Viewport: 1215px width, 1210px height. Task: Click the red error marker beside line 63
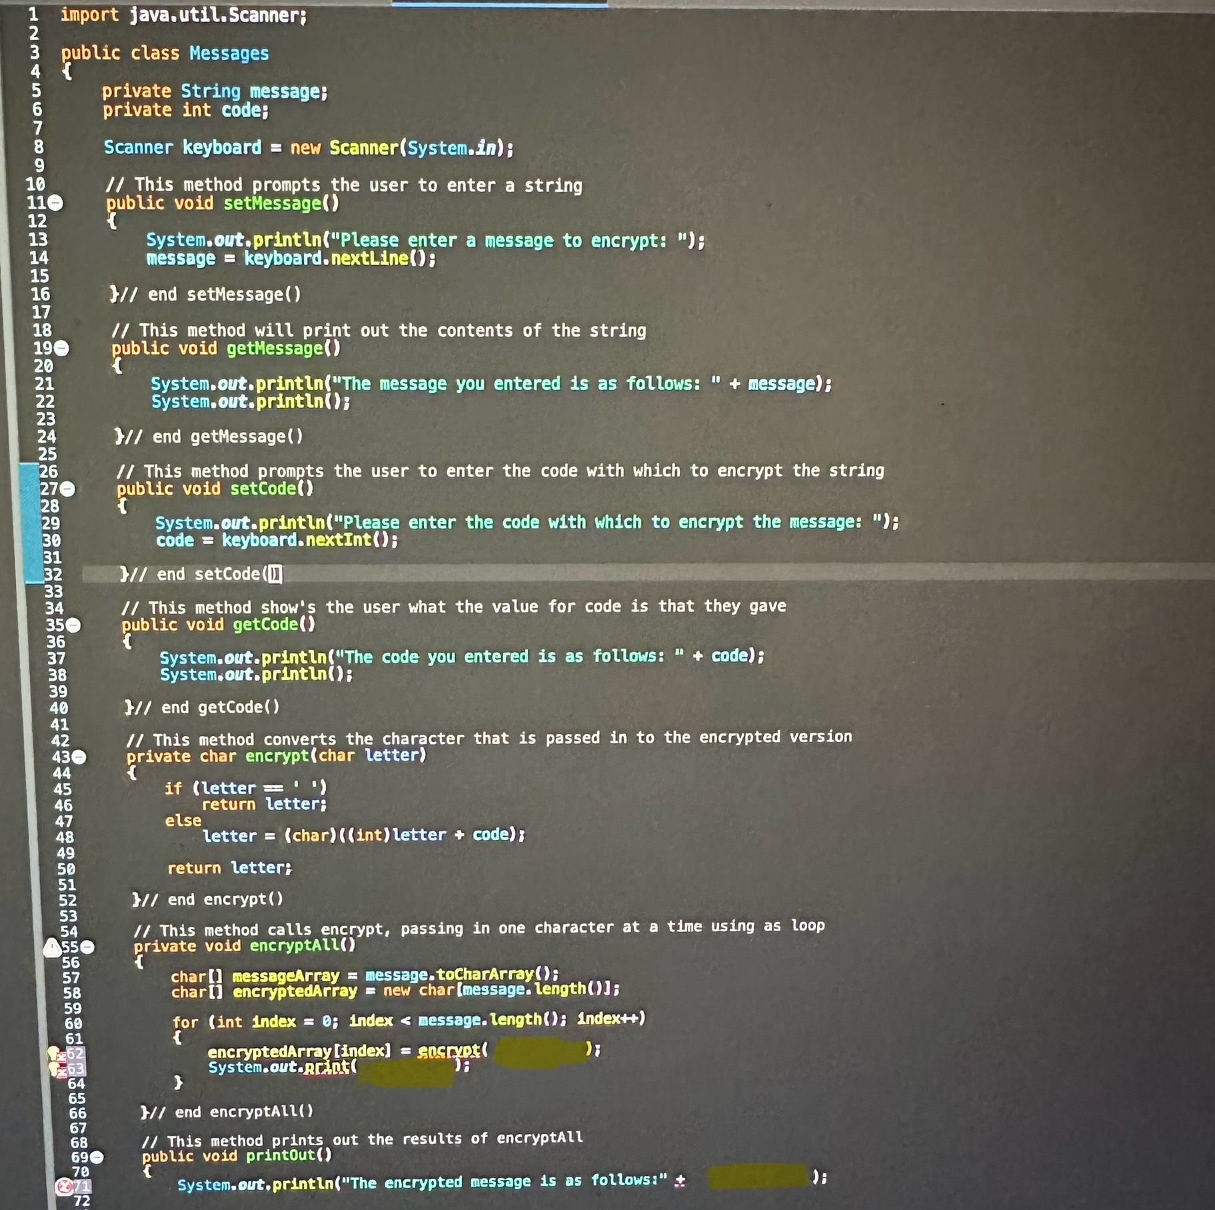[63, 1072]
